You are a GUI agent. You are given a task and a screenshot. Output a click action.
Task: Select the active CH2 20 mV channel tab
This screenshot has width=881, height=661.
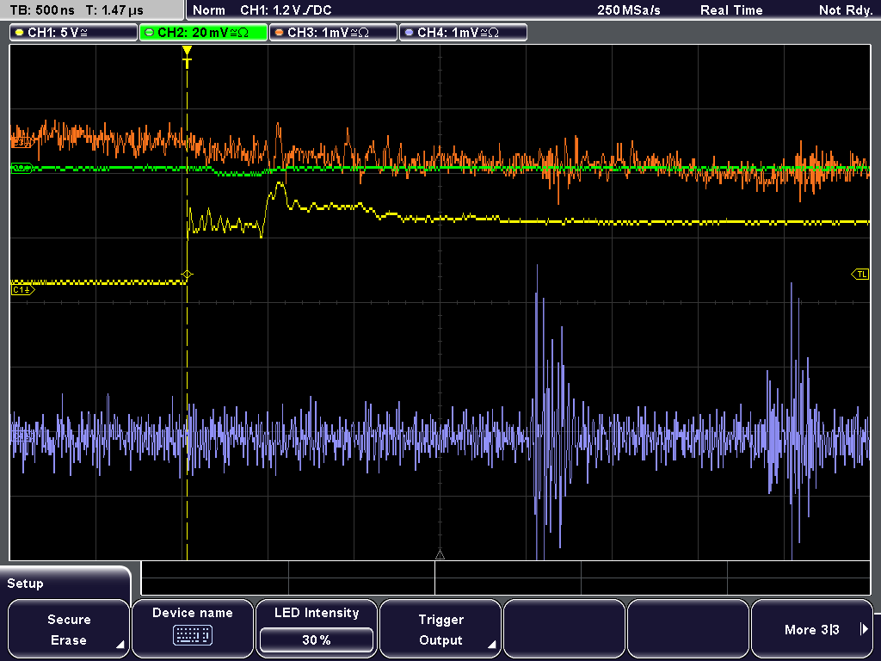203,33
